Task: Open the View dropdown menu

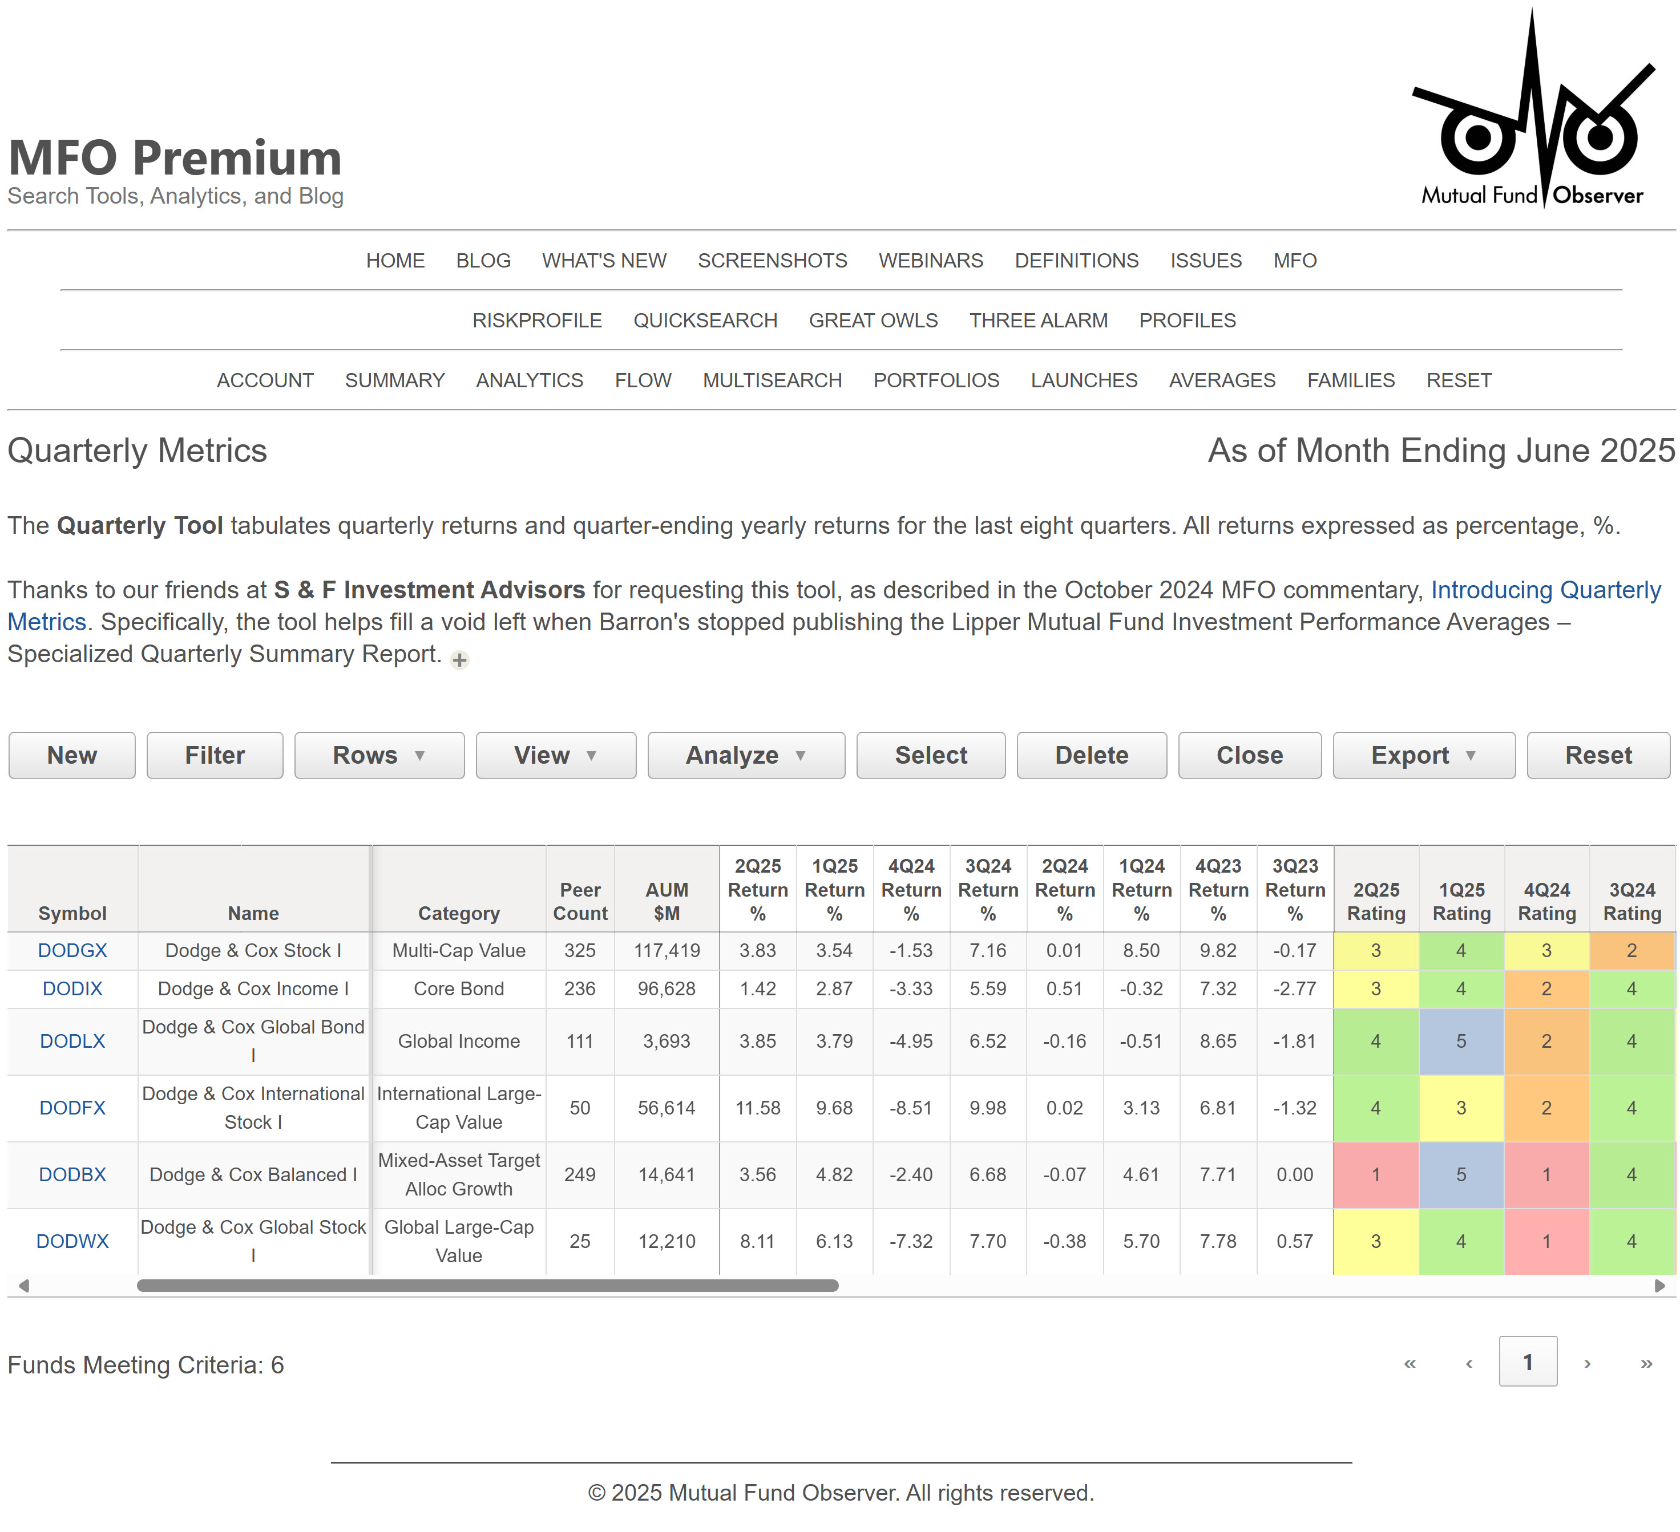Action: [x=556, y=756]
